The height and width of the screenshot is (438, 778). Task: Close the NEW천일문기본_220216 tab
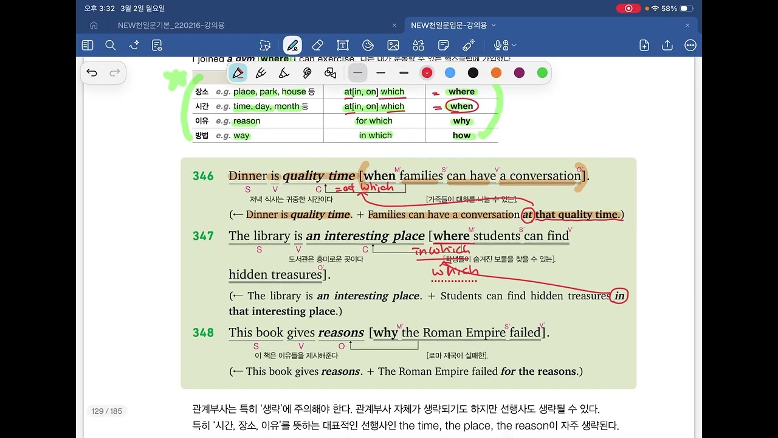point(394,26)
